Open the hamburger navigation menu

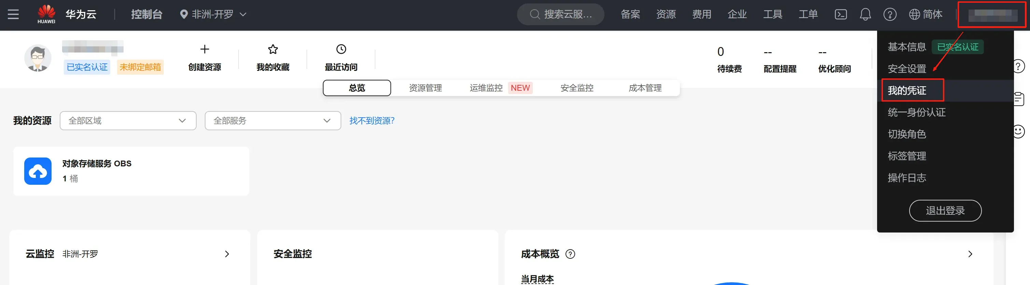pos(13,14)
